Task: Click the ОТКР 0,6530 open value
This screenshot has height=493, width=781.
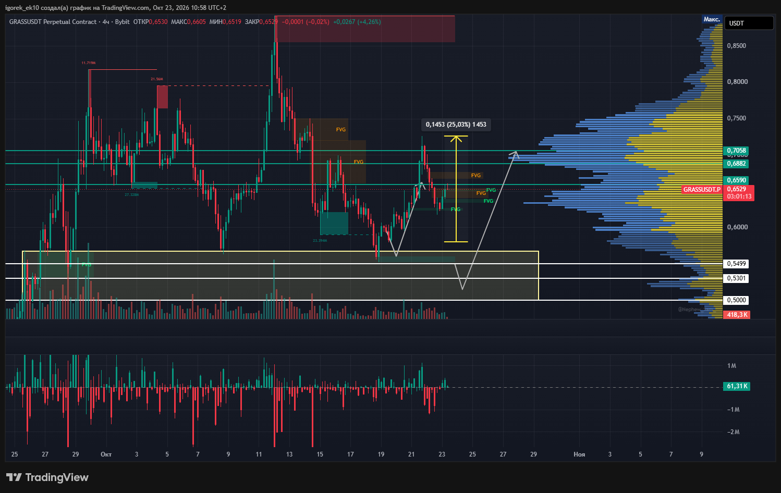Action: pyautogui.click(x=150, y=22)
